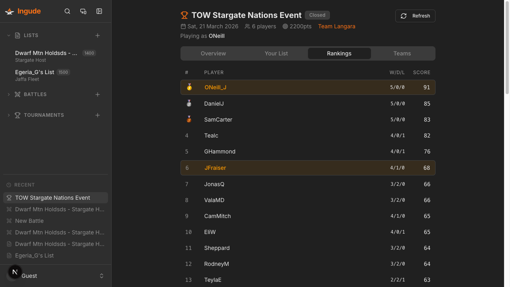Collapse the sidebar using the panel icon
The height and width of the screenshot is (287, 510).
(x=99, y=11)
